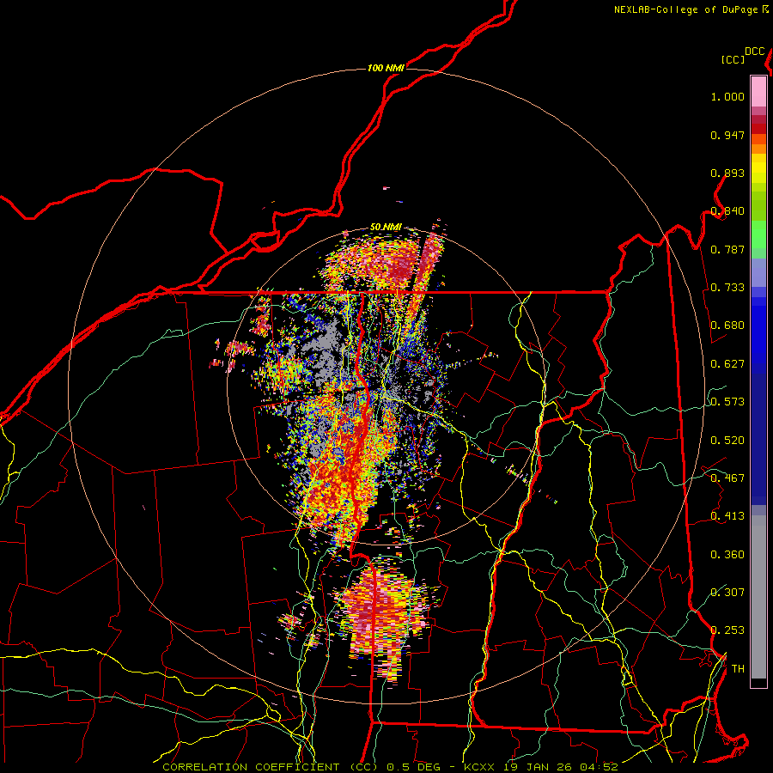Click the "KCXX" station ID in caption
Image resolution: width=773 pixels, height=773 pixels.
click(x=480, y=767)
